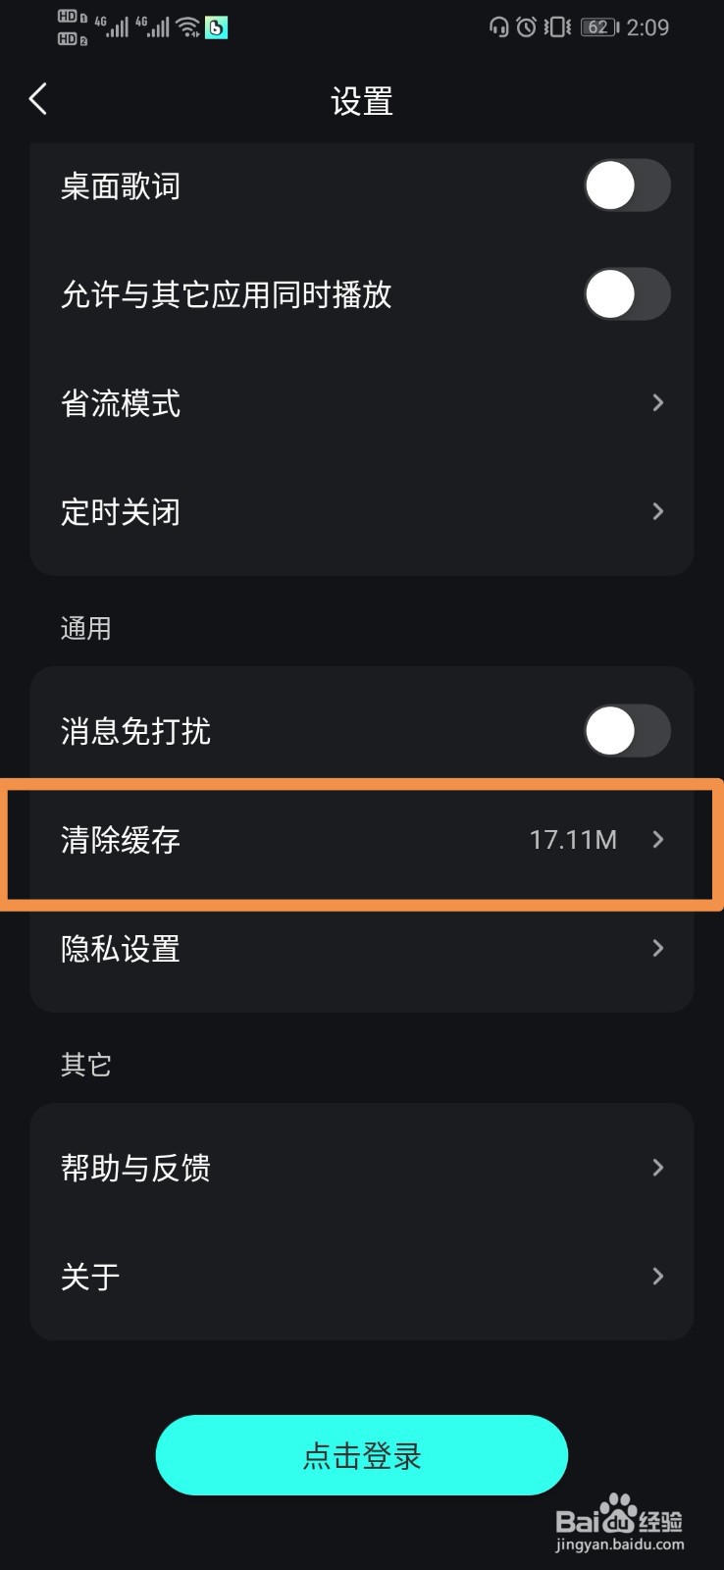The width and height of the screenshot is (724, 1570).
Task: Tap the back arrow in header
Action: (x=38, y=99)
